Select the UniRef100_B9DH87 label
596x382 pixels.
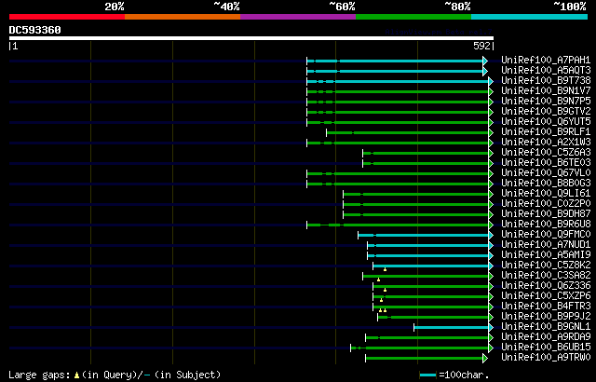tap(546, 214)
